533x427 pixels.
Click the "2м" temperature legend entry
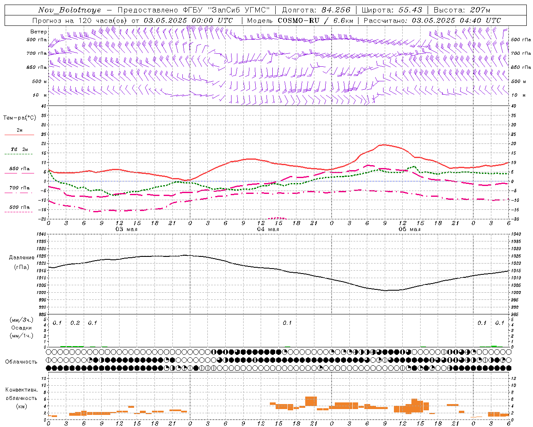click(x=20, y=130)
